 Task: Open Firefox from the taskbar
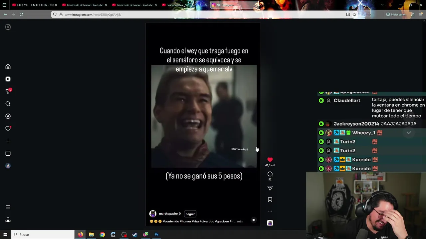click(x=81, y=235)
